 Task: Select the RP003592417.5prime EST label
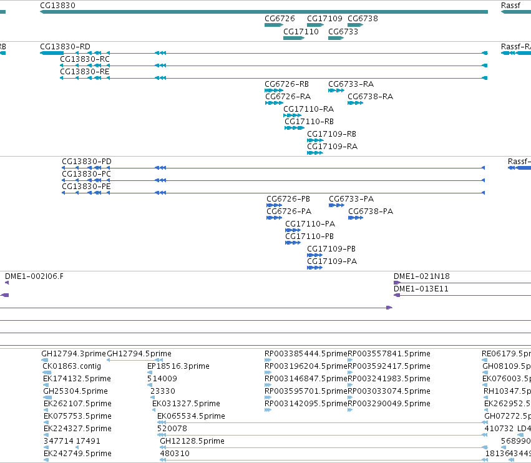point(389,366)
